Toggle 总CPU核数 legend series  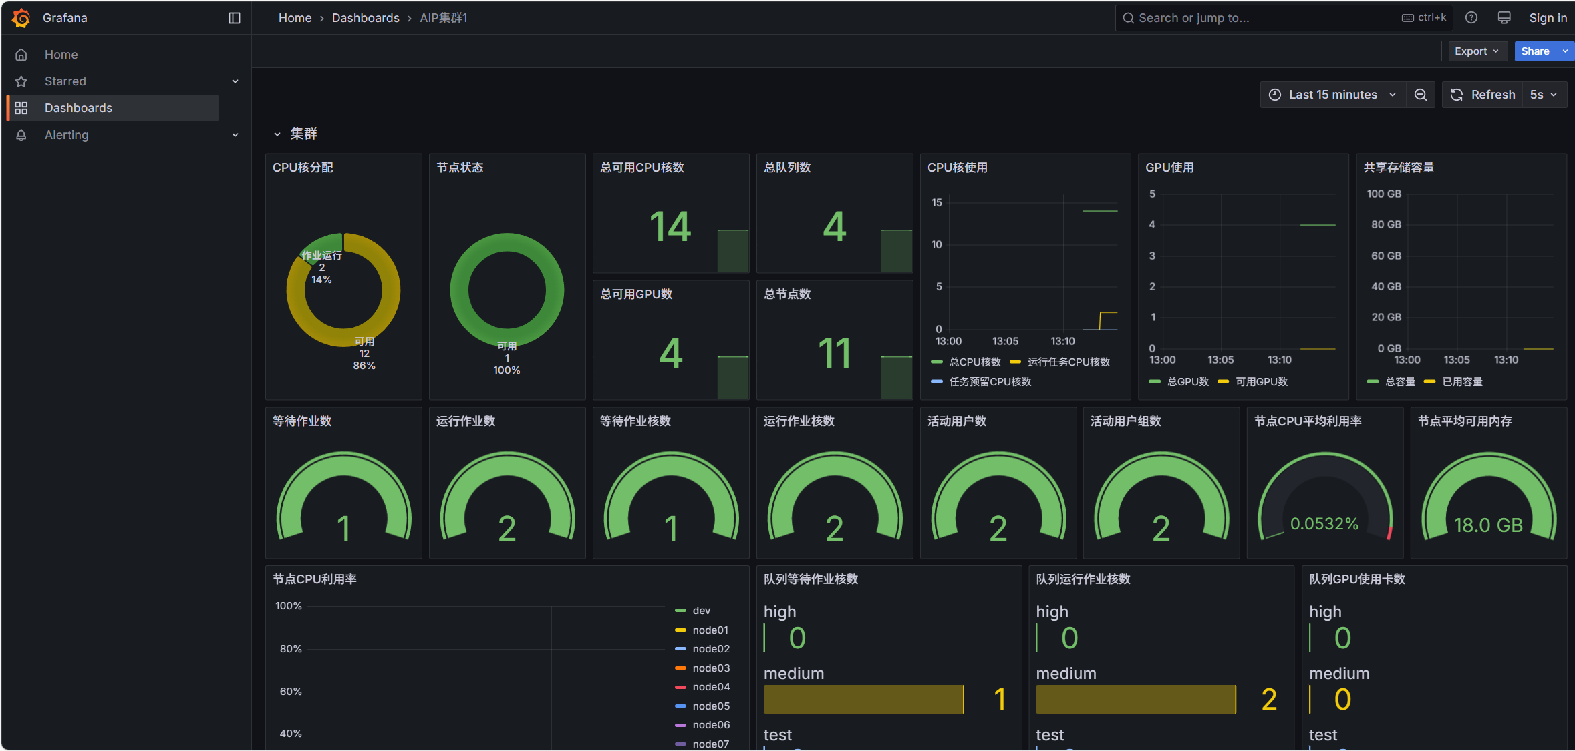pos(974,362)
